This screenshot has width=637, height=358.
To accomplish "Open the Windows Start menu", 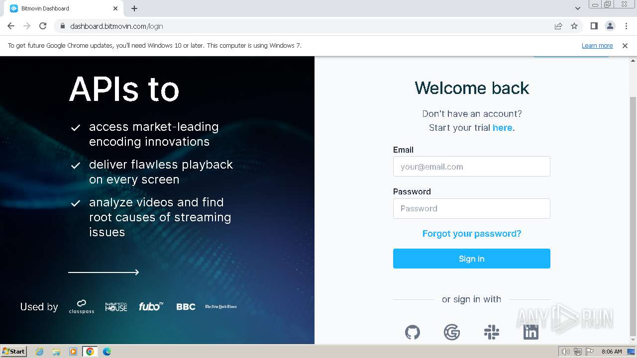I will tap(14, 351).
